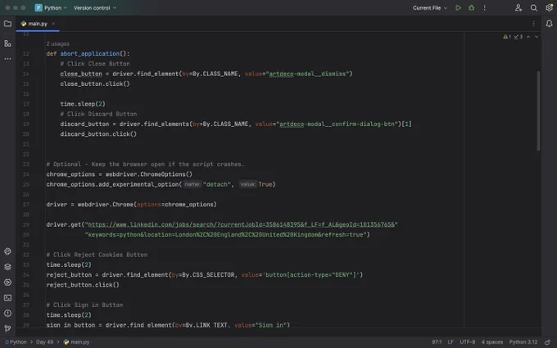
Task: Change line separator LF in status bar
Action: click(x=451, y=342)
